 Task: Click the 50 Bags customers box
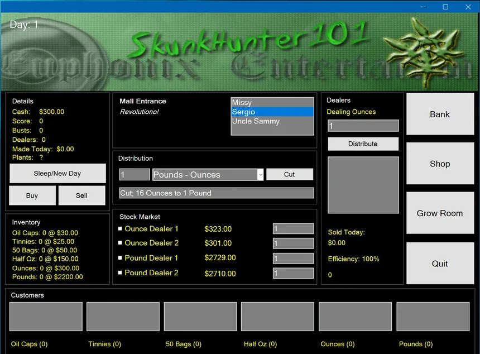pyautogui.click(x=200, y=317)
